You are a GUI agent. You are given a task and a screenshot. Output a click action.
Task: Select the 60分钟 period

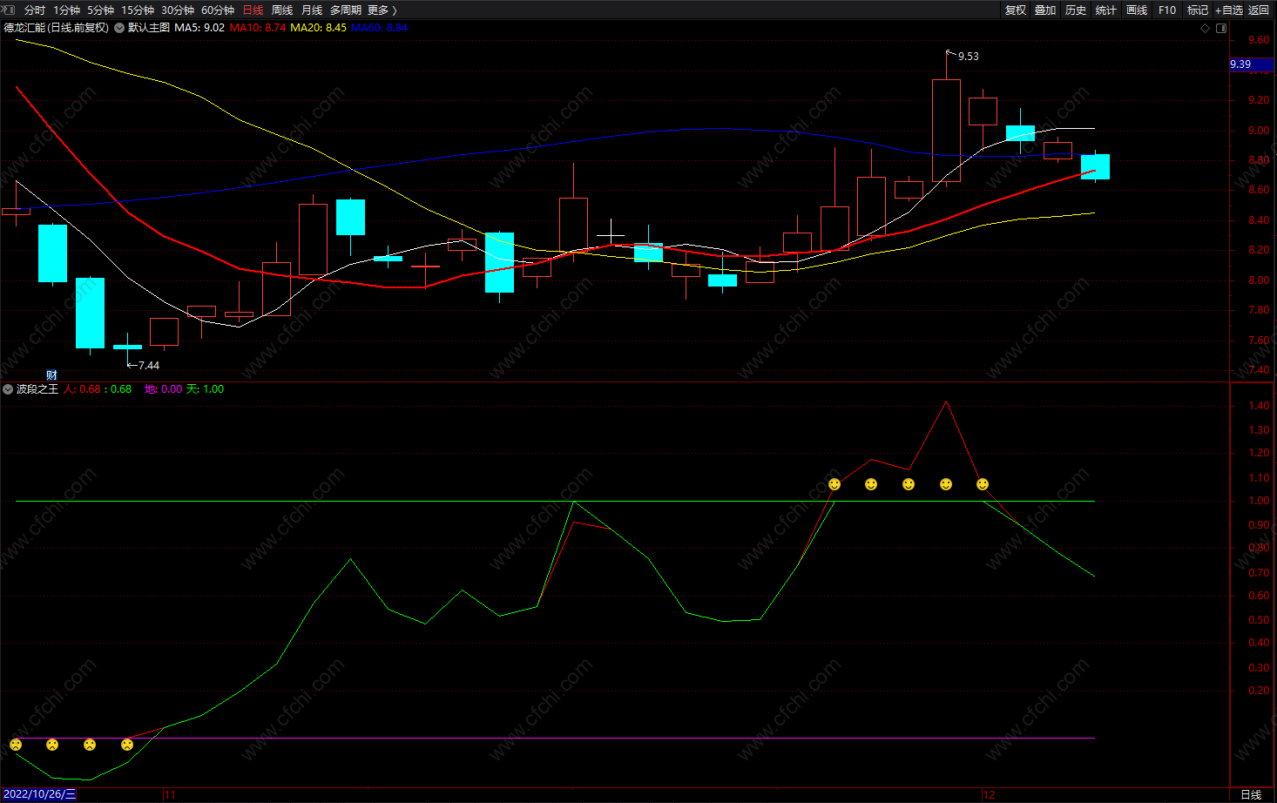pyautogui.click(x=218, y=10)
